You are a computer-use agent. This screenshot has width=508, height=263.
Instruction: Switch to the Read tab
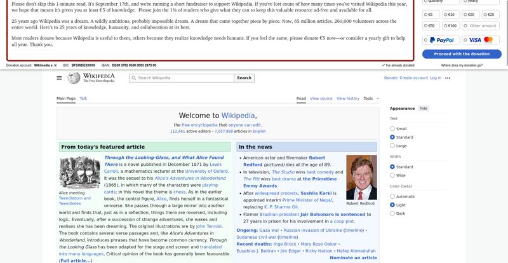pos(301,98)
